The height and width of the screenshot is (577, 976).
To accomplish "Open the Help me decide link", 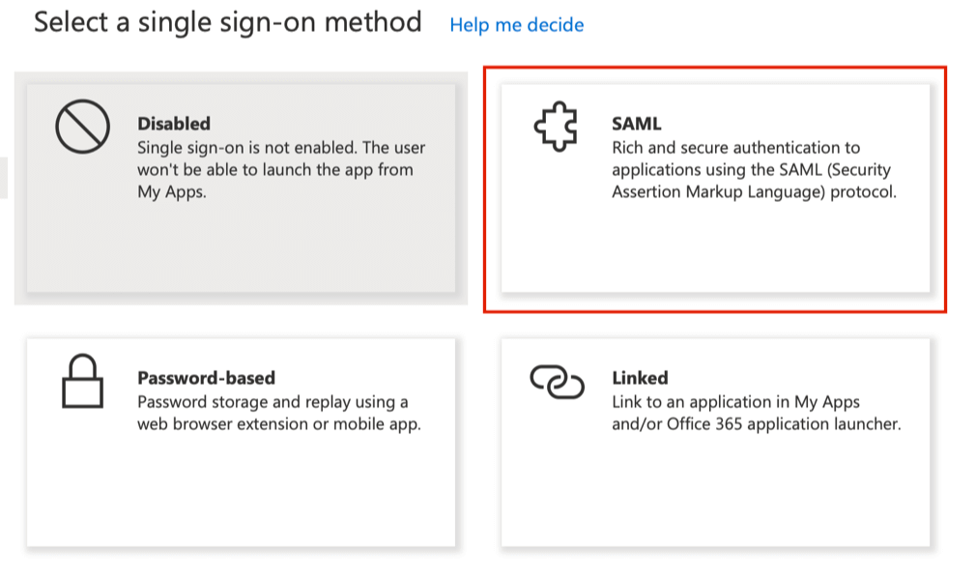I will [517, 25].
